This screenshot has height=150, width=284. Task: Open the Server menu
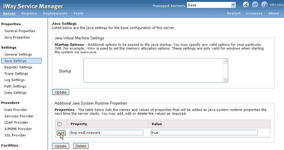(x=9, y=13)
